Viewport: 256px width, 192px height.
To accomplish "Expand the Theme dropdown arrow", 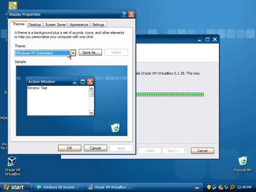I will (x=73, y=53).
